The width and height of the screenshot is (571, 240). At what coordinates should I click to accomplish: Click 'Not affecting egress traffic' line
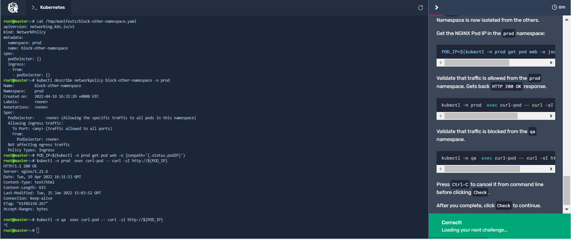39,145
